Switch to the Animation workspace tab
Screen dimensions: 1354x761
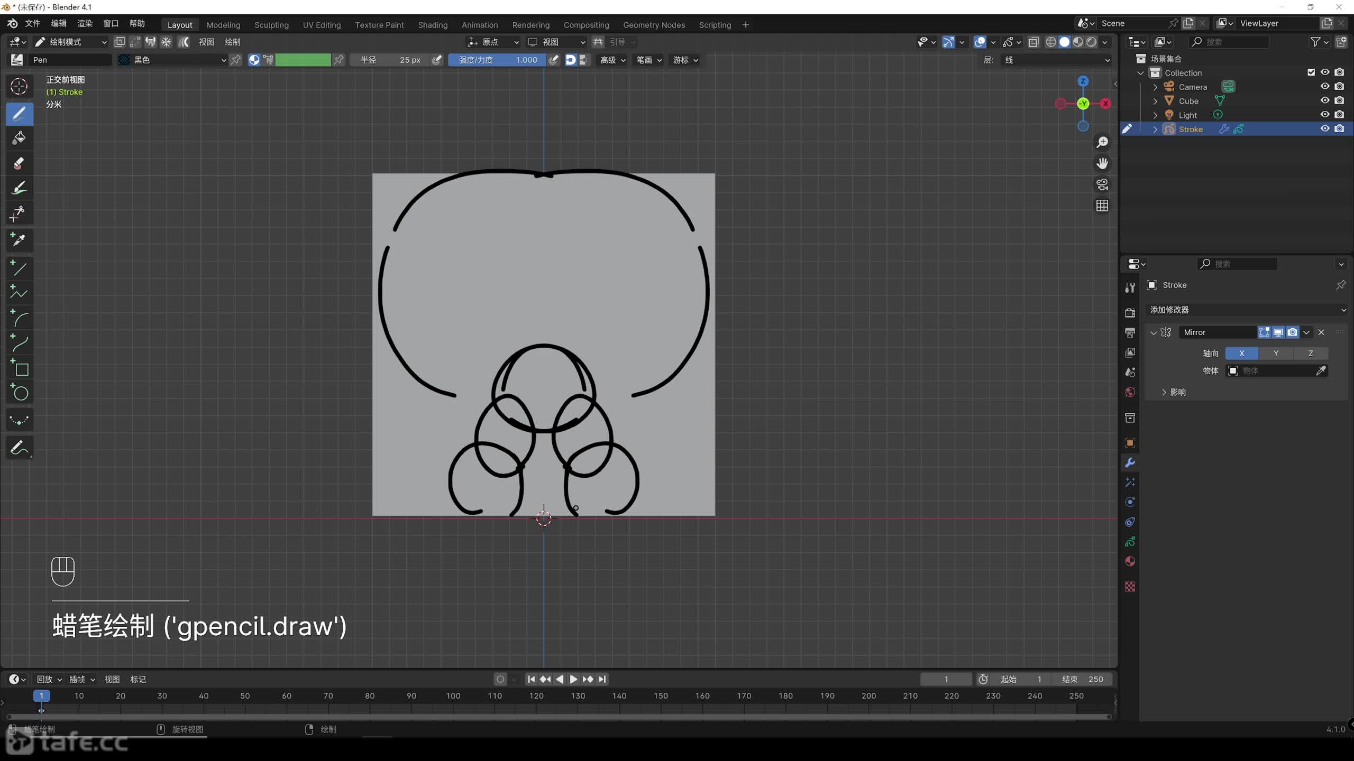pyautogui.click(x=480, y=25)
